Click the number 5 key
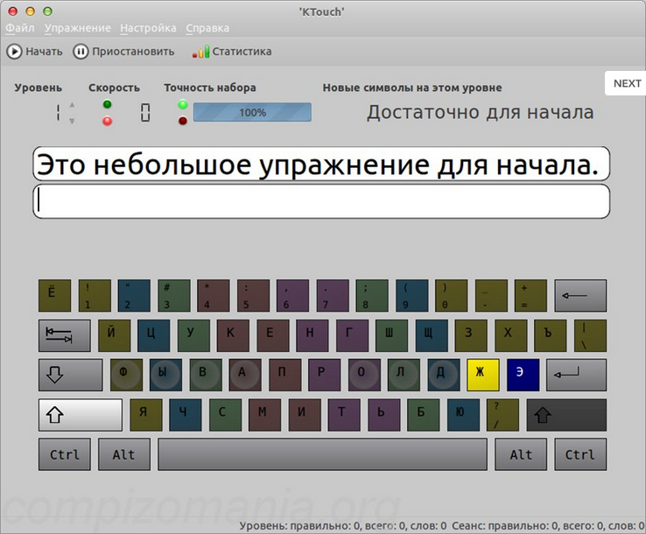 click(x=253, y=295)
